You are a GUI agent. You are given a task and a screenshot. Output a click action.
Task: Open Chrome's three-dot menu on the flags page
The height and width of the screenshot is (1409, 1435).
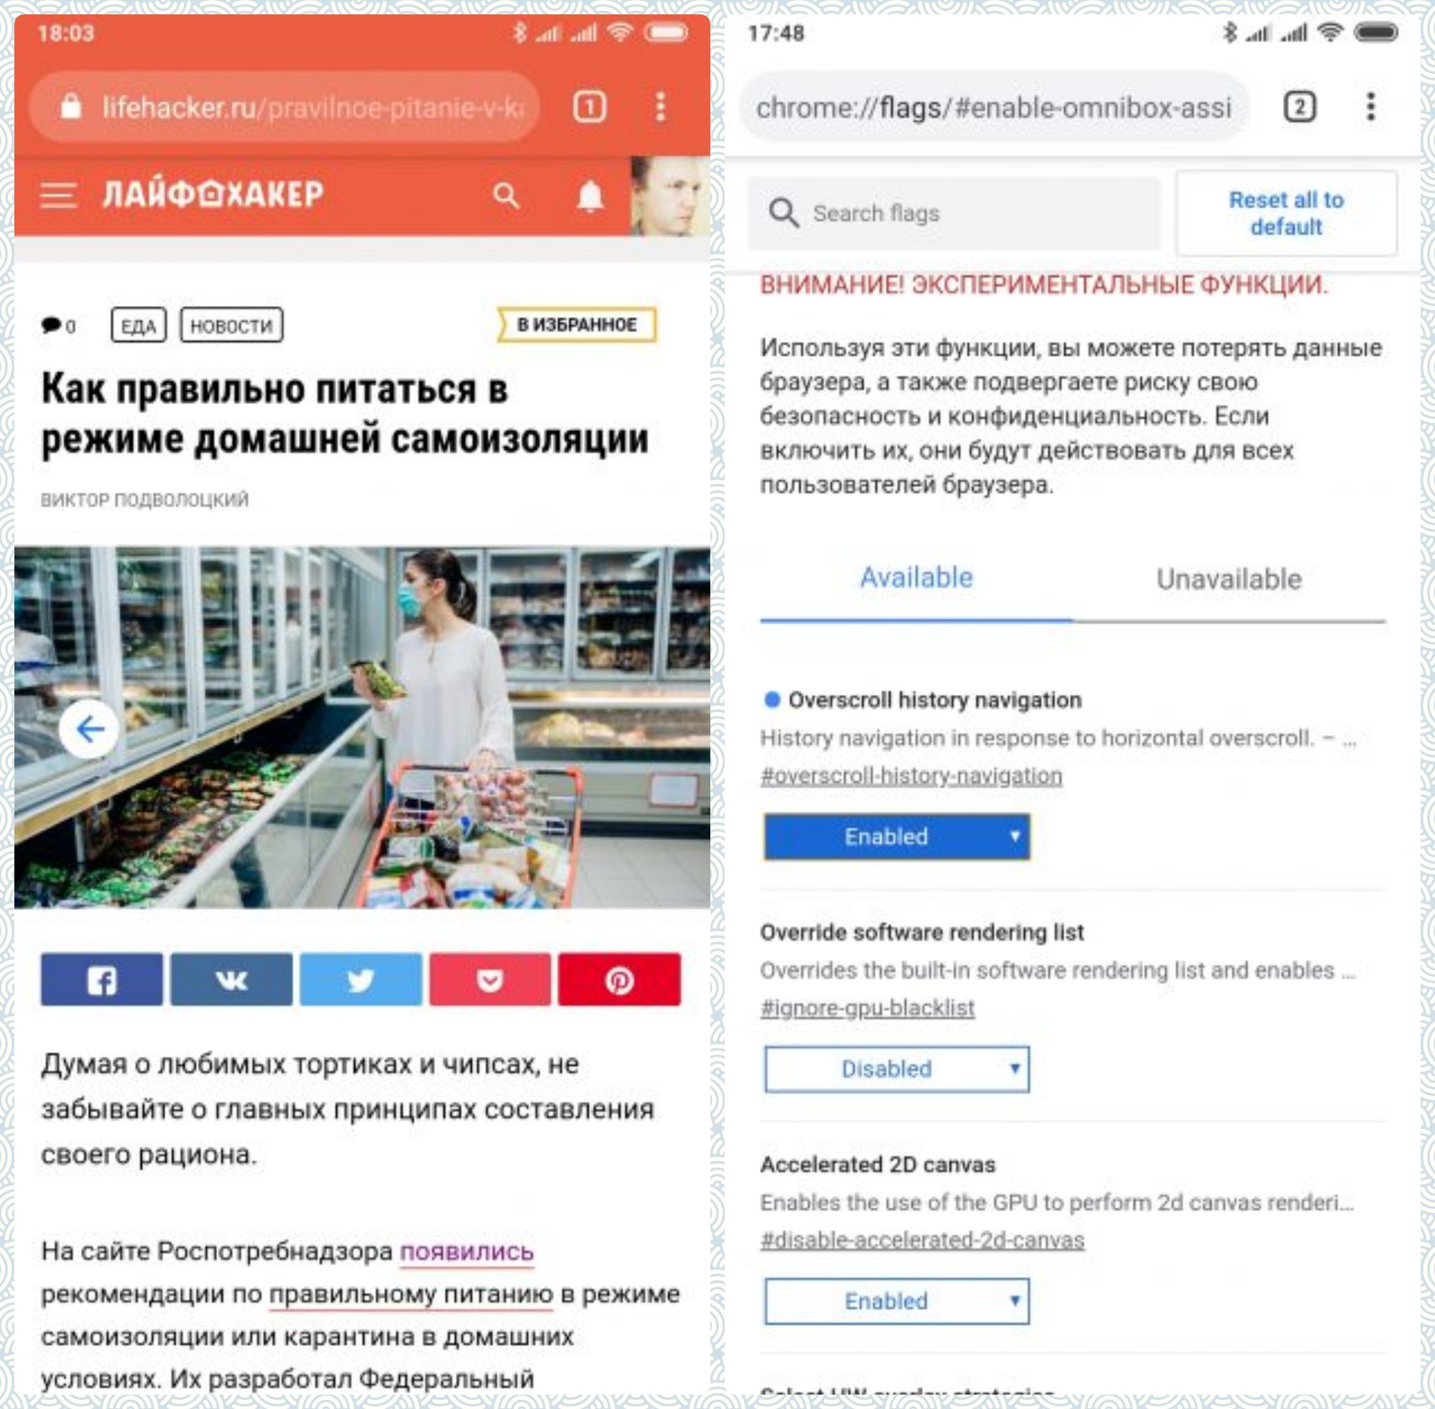click(x=1370, y=106)
